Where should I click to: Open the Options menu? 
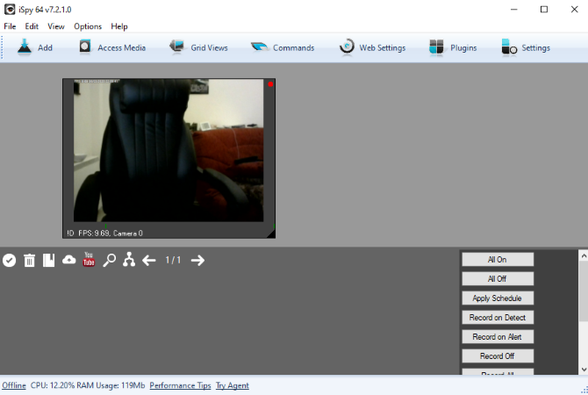(88, 26)
